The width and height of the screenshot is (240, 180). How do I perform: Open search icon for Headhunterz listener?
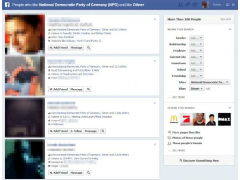[x=88, y=89]
